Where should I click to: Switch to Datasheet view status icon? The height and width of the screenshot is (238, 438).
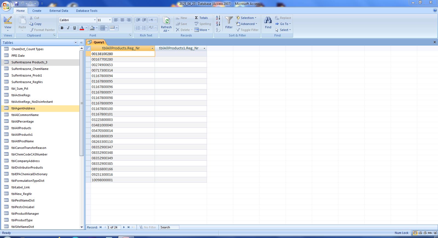click(415, 233)
